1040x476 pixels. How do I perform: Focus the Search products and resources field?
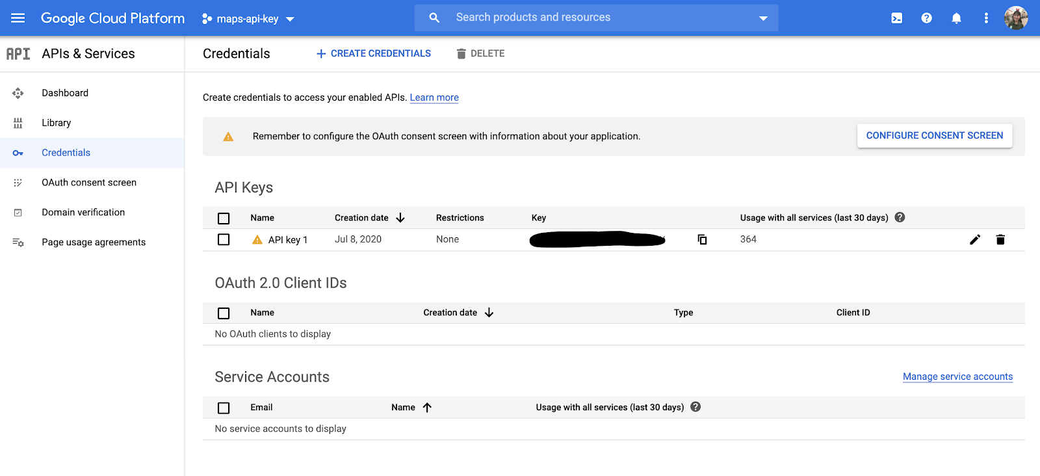(x=596, y=18)
